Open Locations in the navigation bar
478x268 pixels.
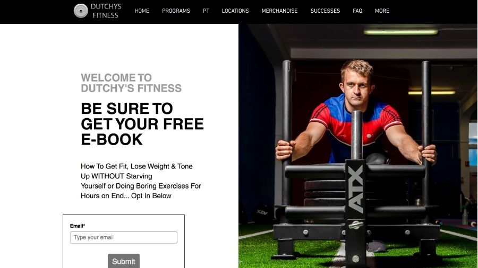[x=235, y=11]
